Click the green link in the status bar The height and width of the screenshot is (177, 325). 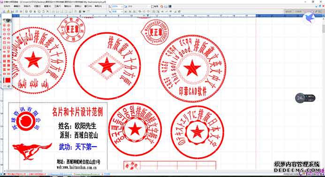(87, 174)
